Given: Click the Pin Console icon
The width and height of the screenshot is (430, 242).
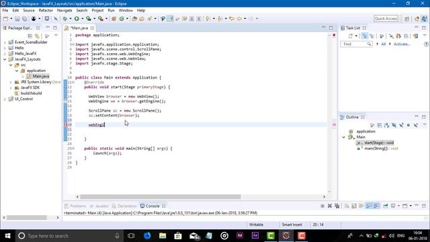Looking at the screenshot, I should click(386, 206).
